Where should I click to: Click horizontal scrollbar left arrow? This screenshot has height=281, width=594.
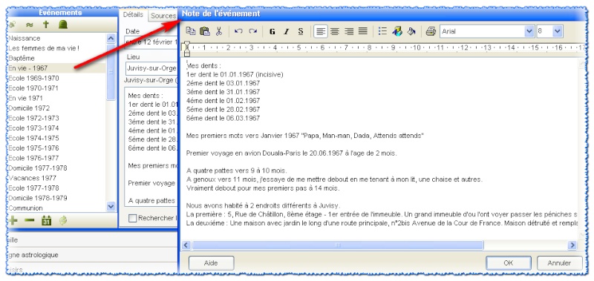[186, 245]
